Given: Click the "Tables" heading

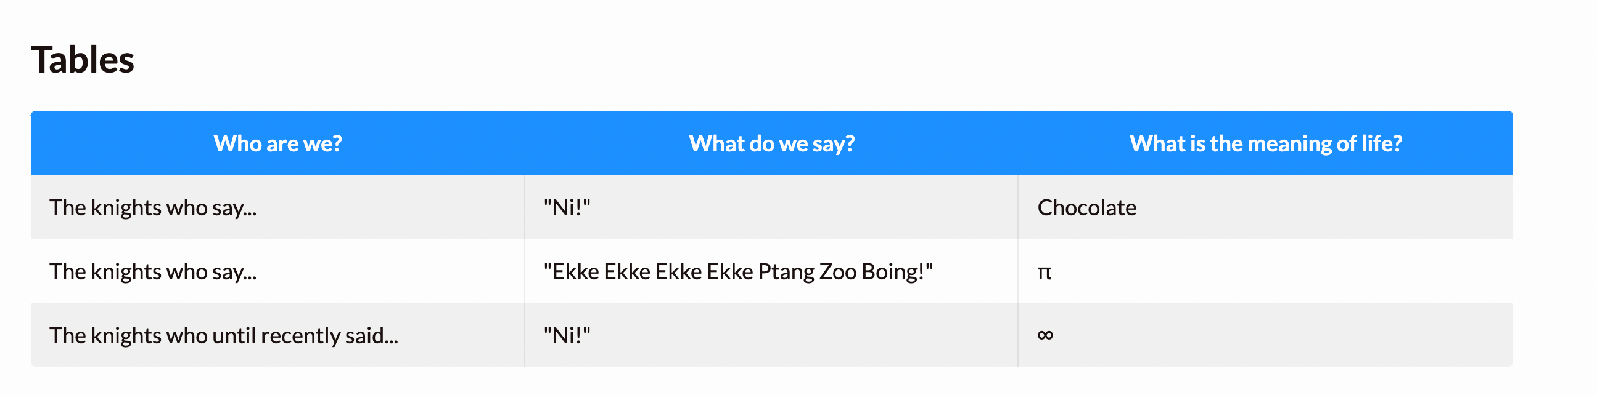Looking at the screenshot, I should coord(83,60).
